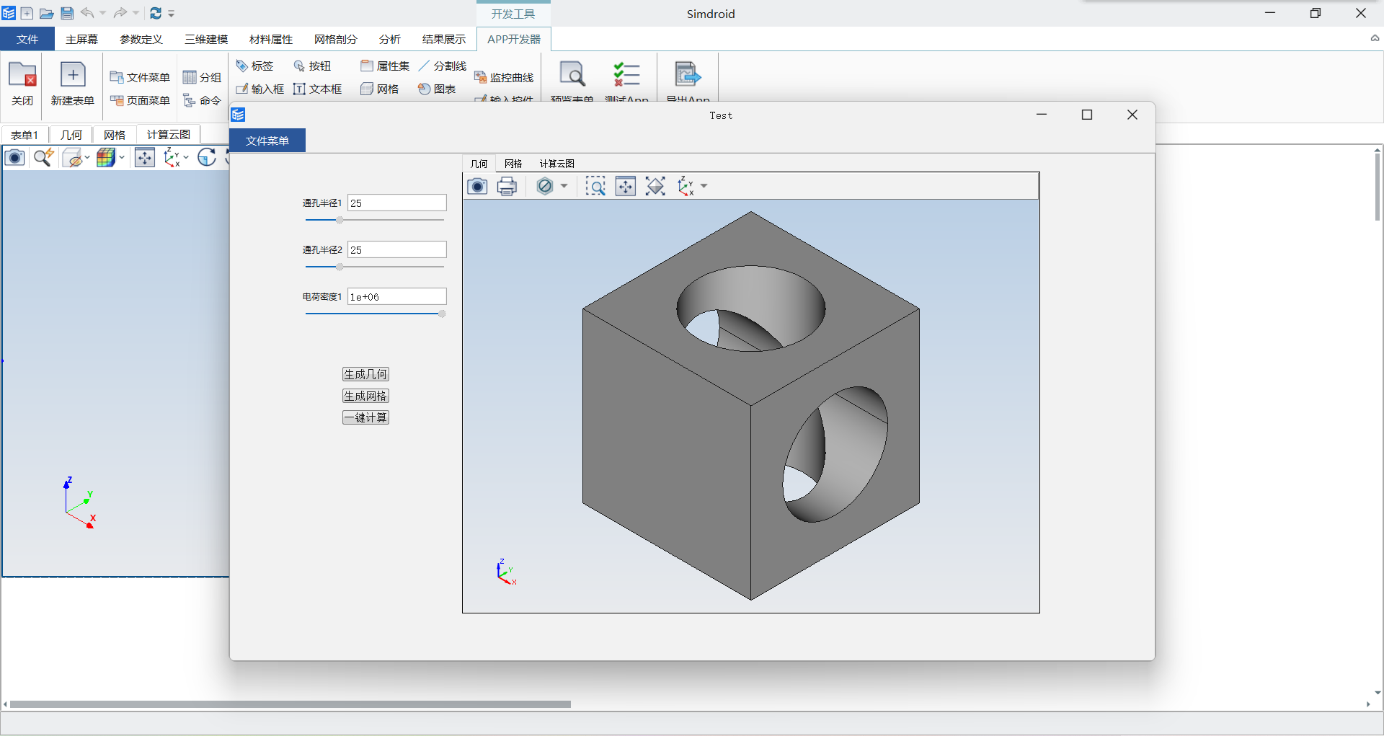Add a 页面菜单 control from the ribbon
Screen dimensions: 1384x736
click(139, 100)
